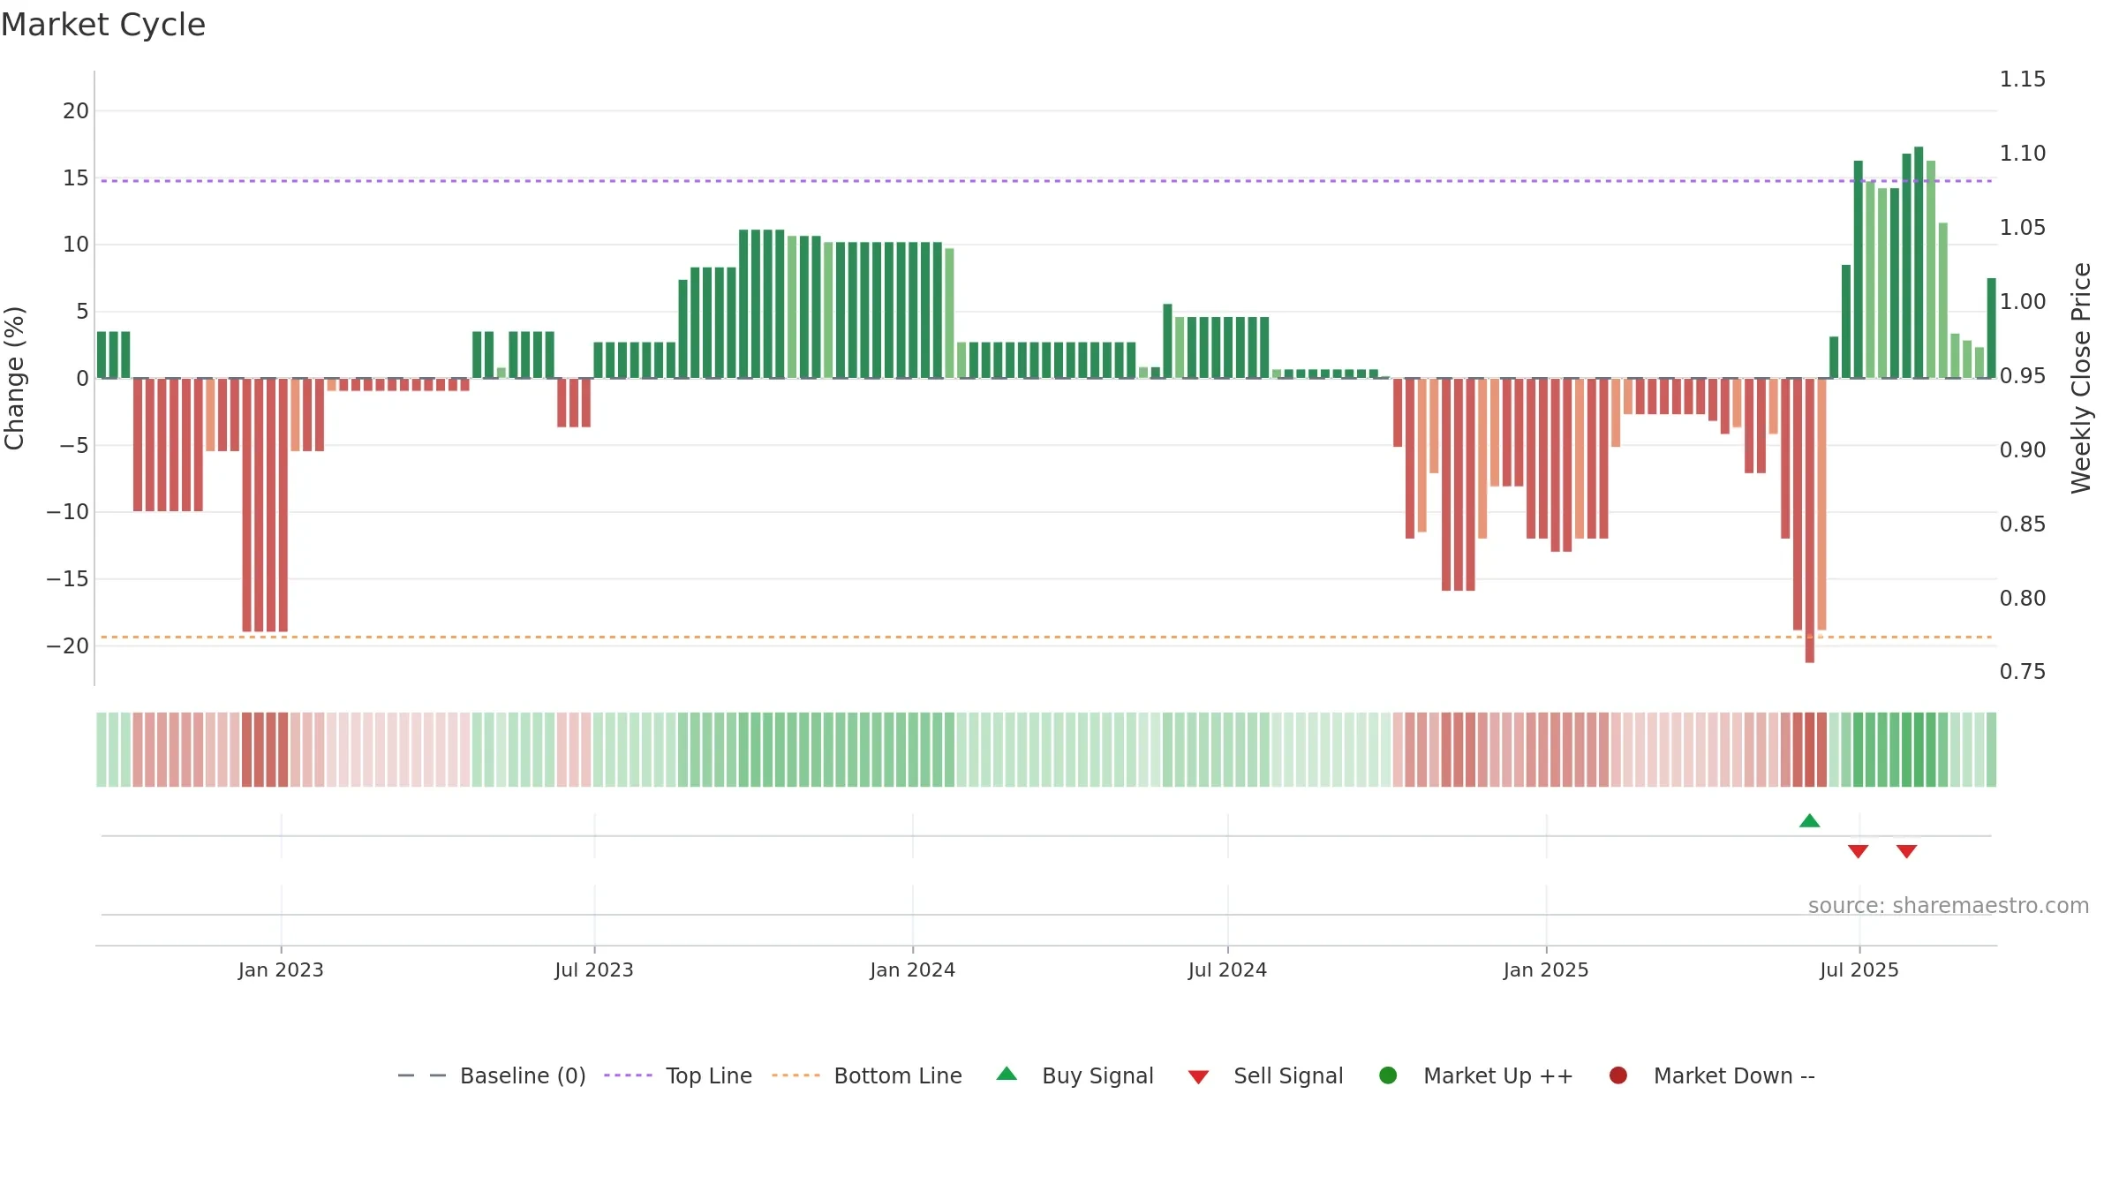Click the dark red Market Down circle in legend
Viewport: 2119px width, 1192px height.
tap(1618, 1075)
